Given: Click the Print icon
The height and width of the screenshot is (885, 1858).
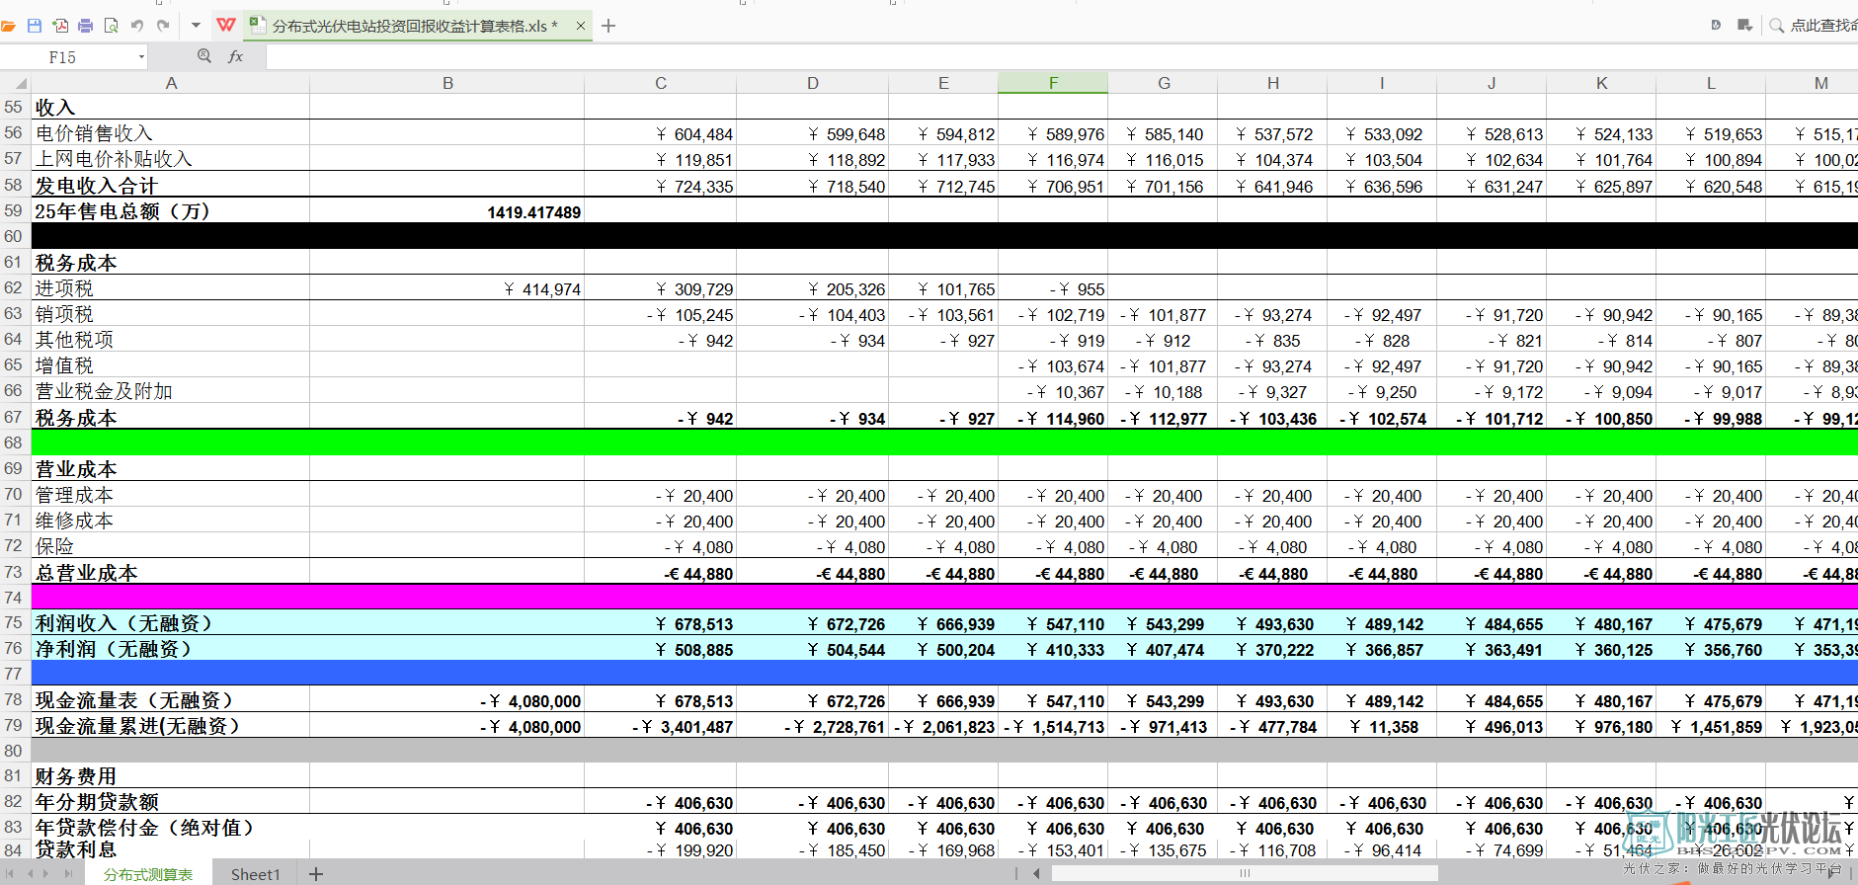Looking at the screenshot, I should 86,26.
